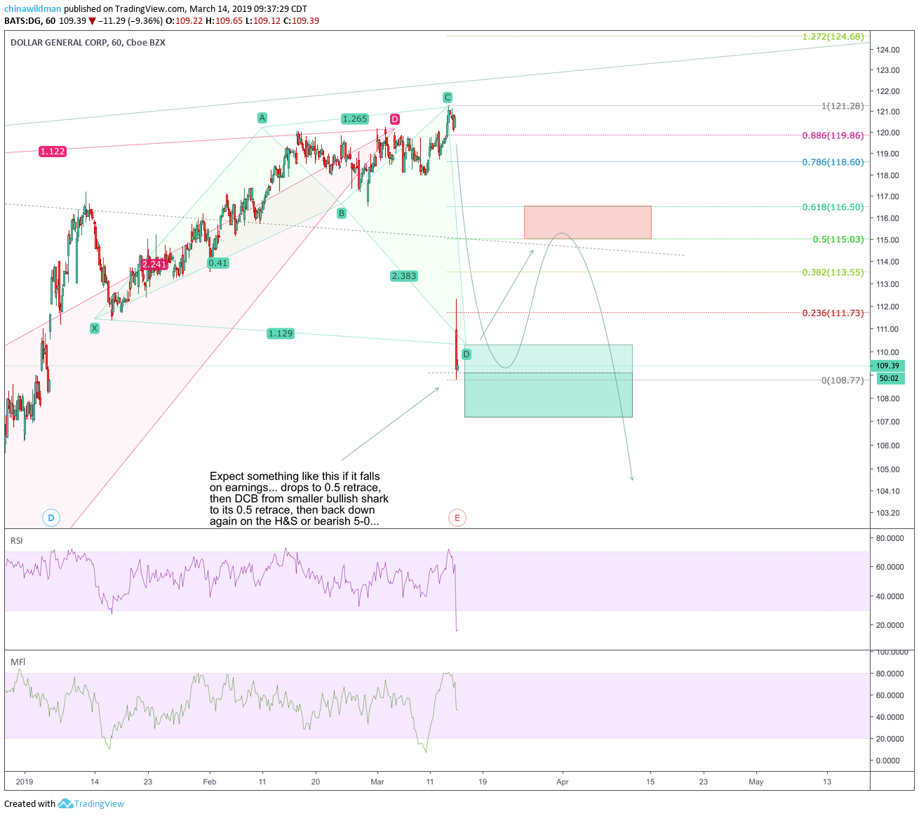Image resolution: width=919 pixels, height=816 pixels.
Task: Click the 'Expect something like this' annotation
Action: pos(299,498)
